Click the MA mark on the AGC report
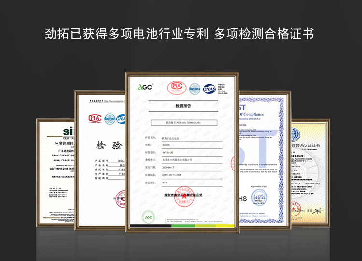362x261 pixels. (x=177, y=88)
